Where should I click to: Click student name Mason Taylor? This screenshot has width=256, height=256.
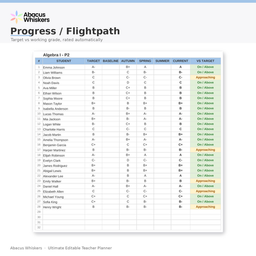52,103
